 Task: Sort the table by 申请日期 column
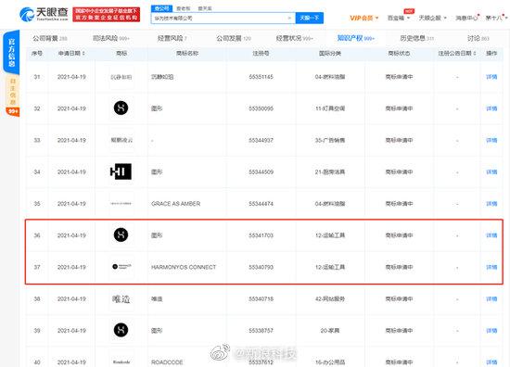[71, 54]
